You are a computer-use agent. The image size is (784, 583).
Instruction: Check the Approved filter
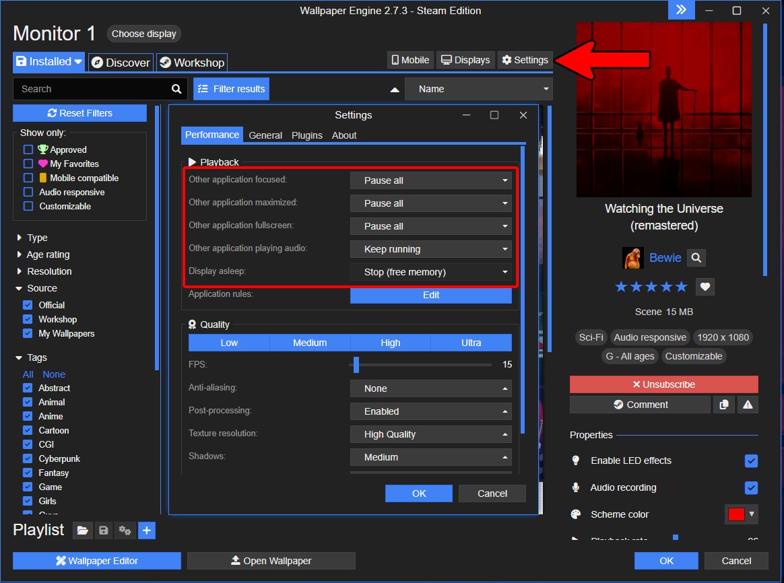click(x=28, y=149)
